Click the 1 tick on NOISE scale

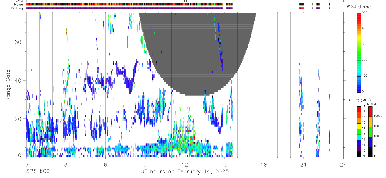(374, 156)
